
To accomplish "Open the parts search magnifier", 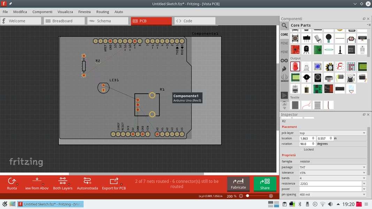I will [x=284, y=25].
